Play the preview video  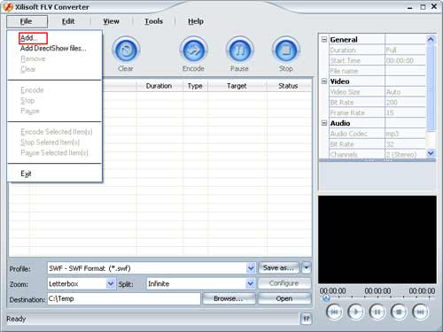point(355,312)
